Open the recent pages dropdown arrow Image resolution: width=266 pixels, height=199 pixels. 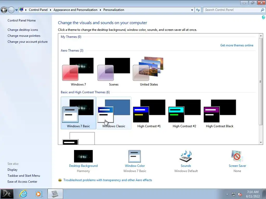point(16,10)
